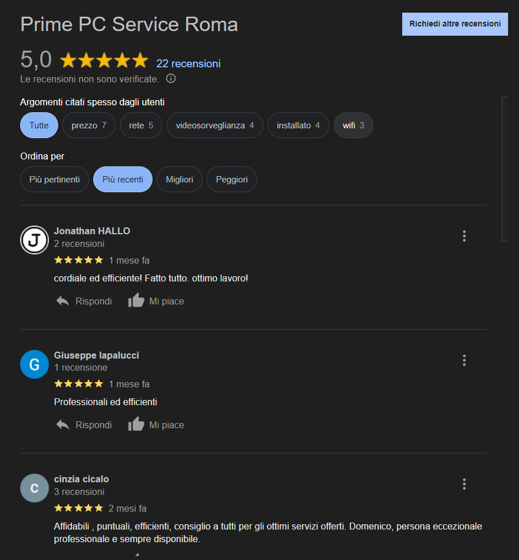This screenshot has height=560, width=519.
Task: Open cinzia cicalo's reviewer name link
Action: (81, 479)
